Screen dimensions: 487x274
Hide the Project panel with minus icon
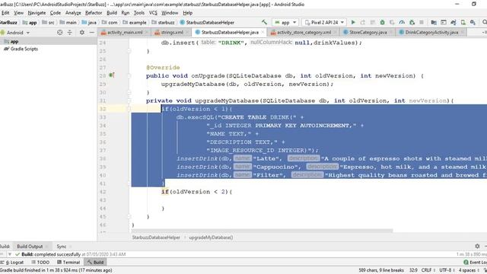pos(91,32)
